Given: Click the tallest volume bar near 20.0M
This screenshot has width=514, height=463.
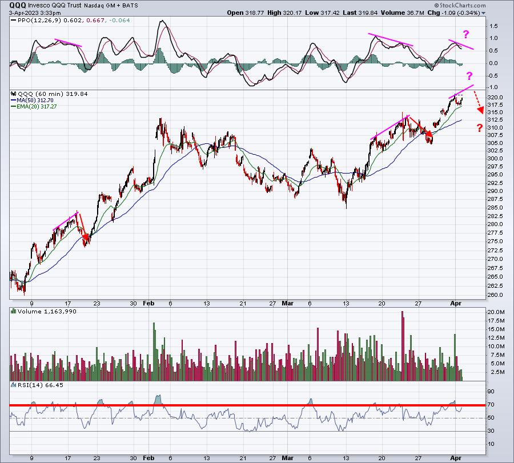Looking at the screenshot, I should tap(403, 346).
